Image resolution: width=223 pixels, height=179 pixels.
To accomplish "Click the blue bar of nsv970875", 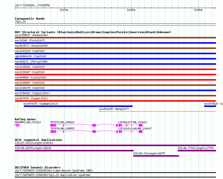I will (x=78, y=106).
